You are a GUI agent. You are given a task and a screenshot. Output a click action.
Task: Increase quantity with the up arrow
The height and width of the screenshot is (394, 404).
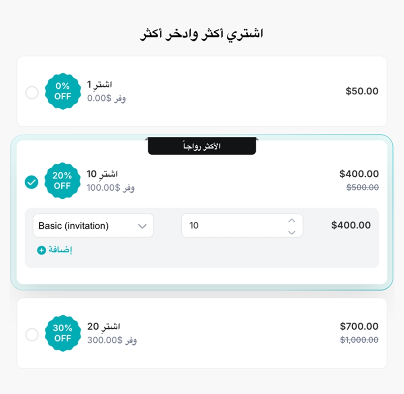coord(292,220)
